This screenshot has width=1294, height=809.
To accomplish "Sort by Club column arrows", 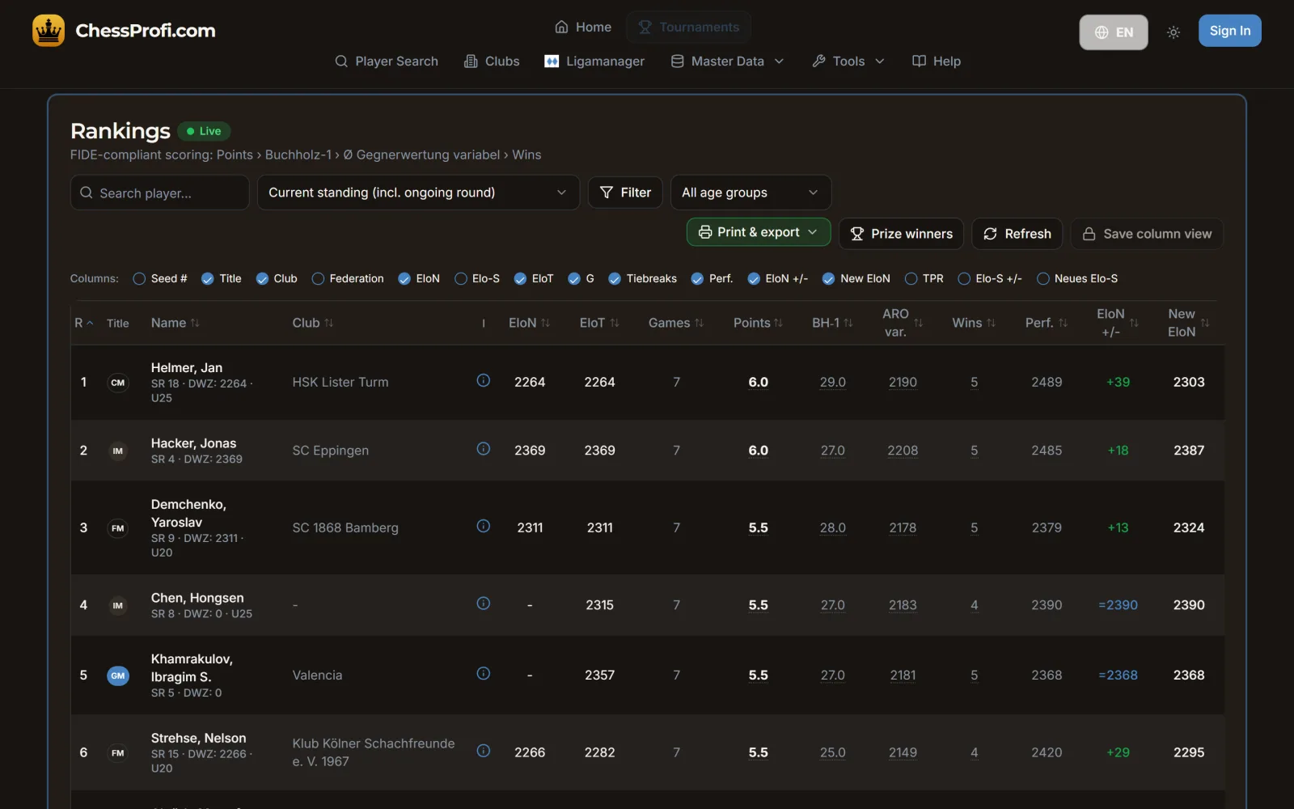I will [x=329, y=323].
